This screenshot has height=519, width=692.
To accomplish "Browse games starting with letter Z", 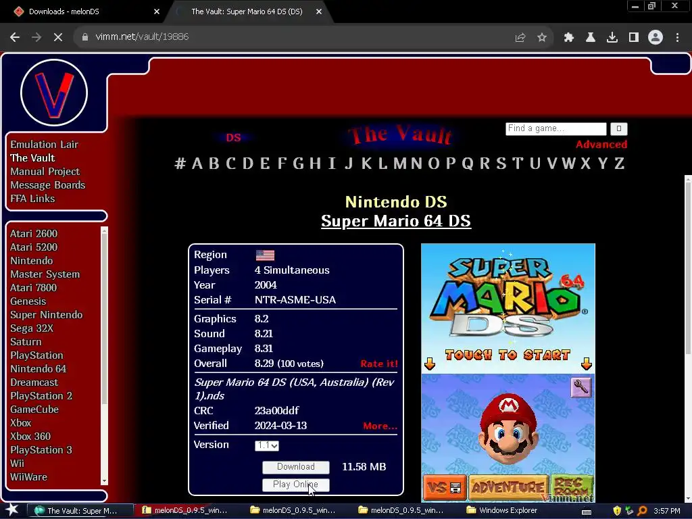I will pyautogui.click(x=619, y=164).
